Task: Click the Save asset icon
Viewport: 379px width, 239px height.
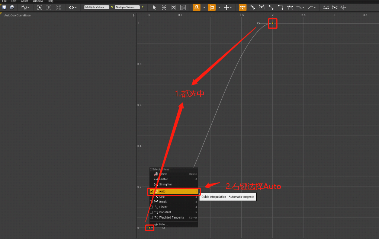Action: (x=4, y=7)
